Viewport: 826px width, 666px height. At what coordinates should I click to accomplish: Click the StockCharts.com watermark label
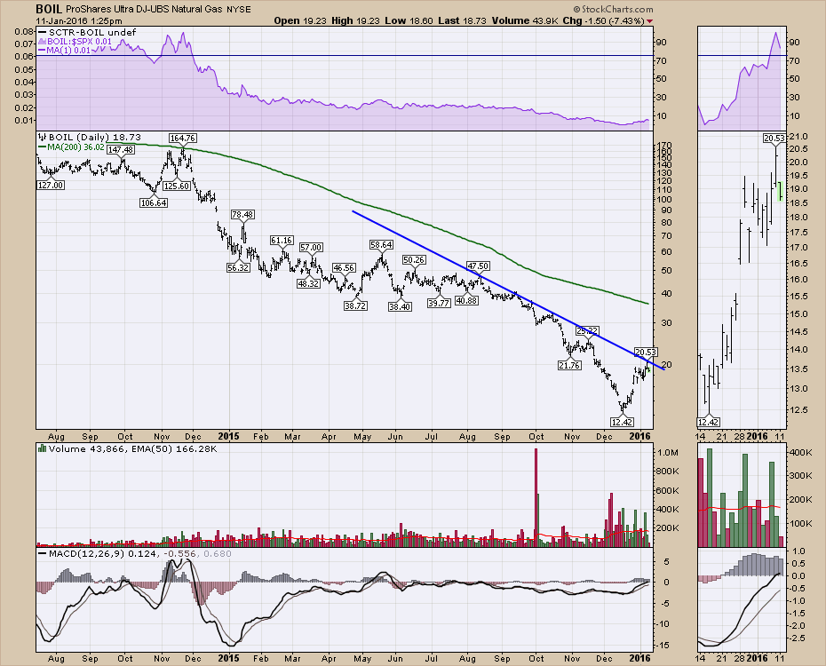(613, 10)
